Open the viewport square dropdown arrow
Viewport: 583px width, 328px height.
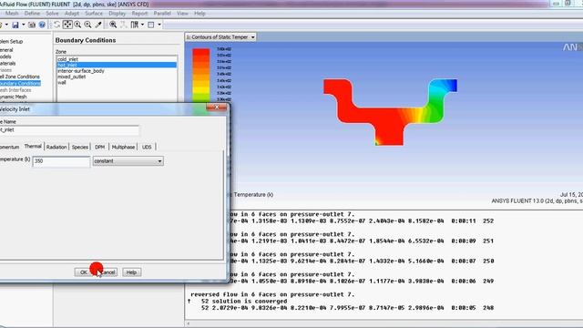(159, 25)
